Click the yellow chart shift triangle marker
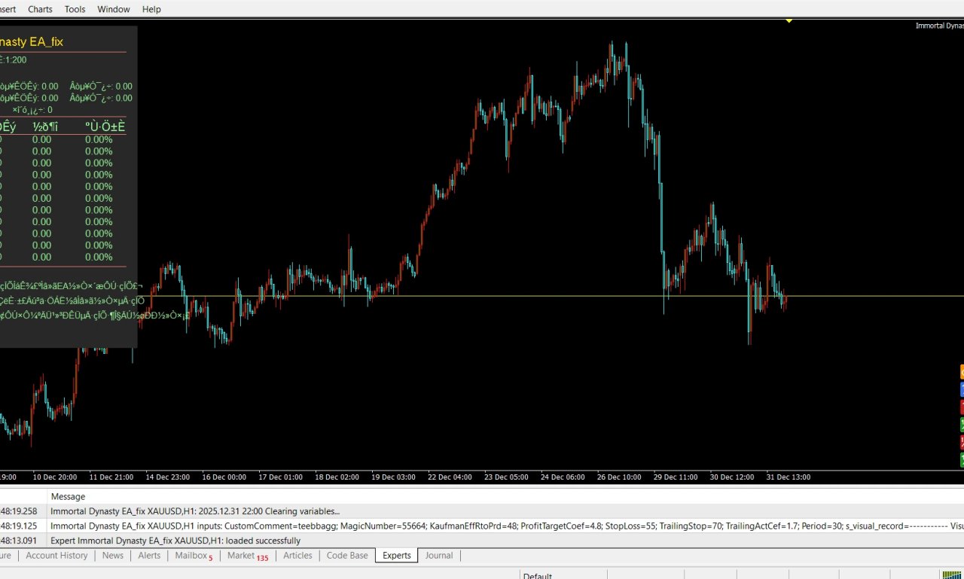This screenshot has height=579, width=964. point(789,20)
